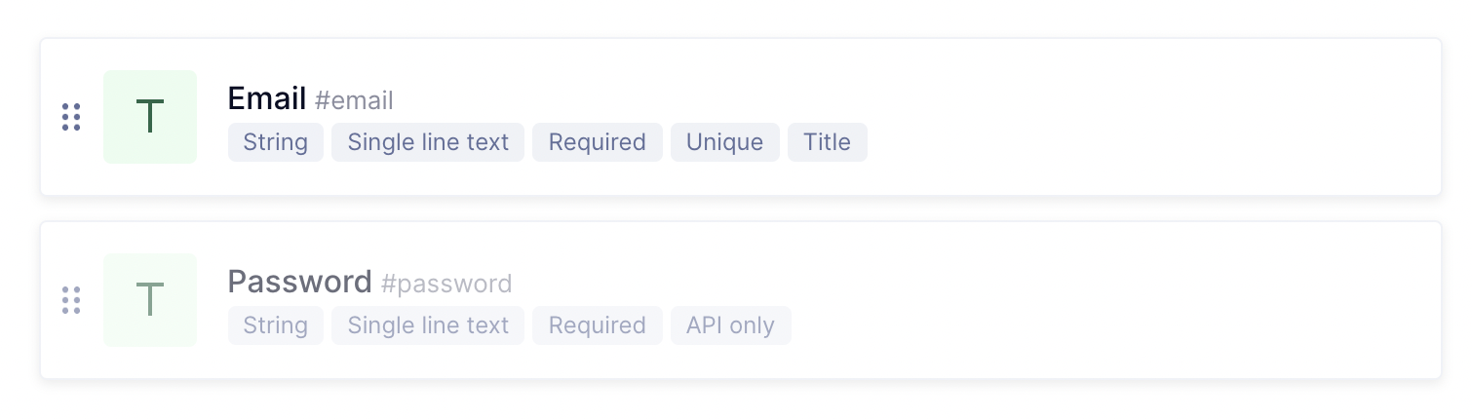The height and width of the screenshot is (419, 1472).
Task: Select the Unique tag on Email field
Action: tap(725, 142)
